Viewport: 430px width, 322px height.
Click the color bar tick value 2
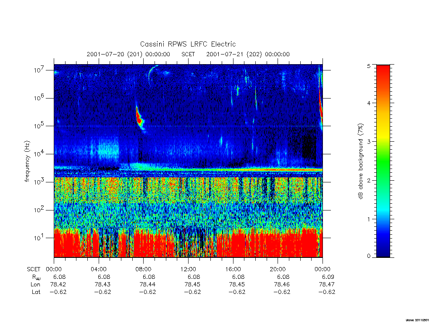coord(369,180)
